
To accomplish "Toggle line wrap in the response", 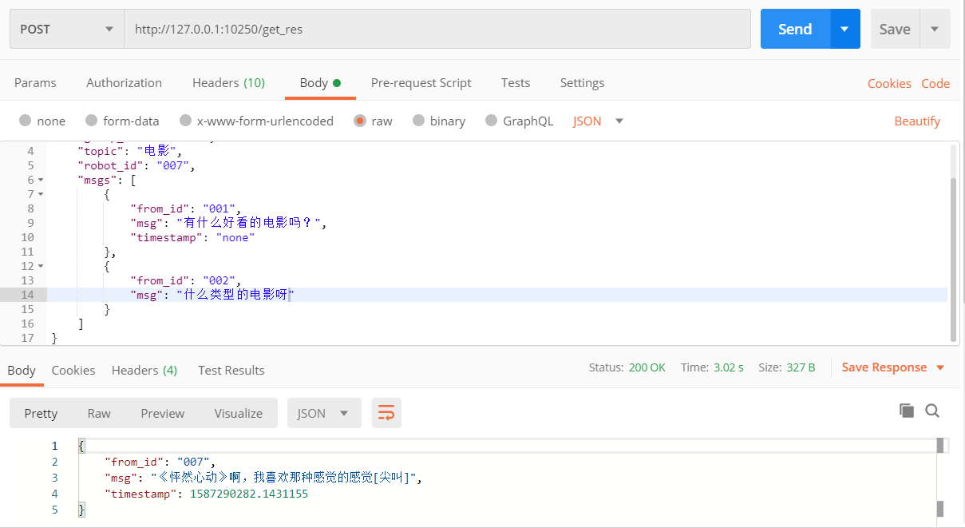I will pos(386,413).
